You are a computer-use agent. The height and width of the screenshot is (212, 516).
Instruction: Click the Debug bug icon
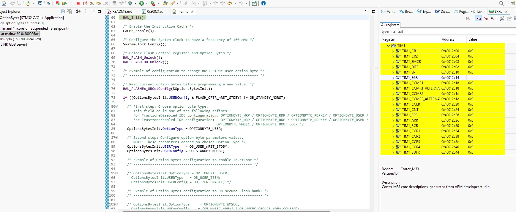click(130, 3)
